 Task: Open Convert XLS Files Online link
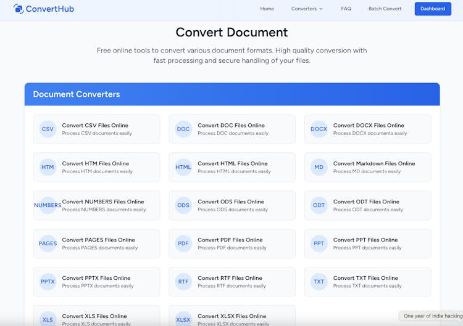coord(94,316)
